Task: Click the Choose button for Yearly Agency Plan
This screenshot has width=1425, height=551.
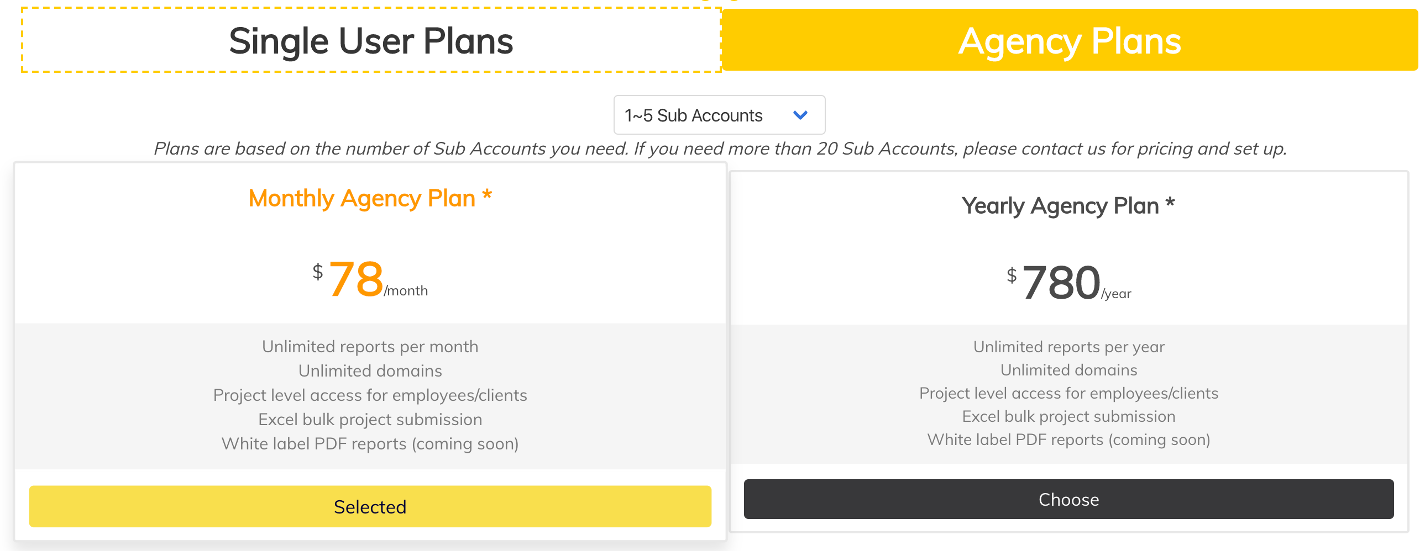Action: coord(1067,500)
